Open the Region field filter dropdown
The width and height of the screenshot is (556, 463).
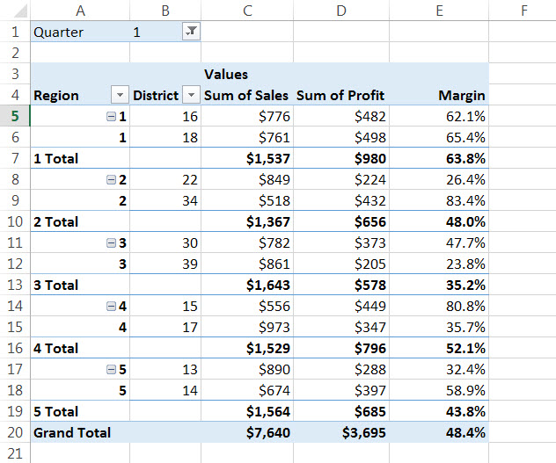pyautogui.click(x=119, y=95)
